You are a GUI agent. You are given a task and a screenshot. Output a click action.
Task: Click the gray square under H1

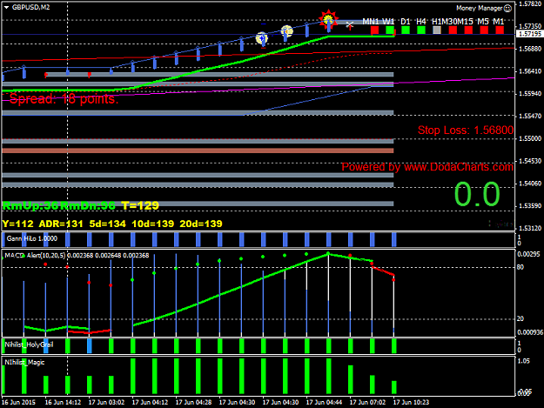(437, 30)
